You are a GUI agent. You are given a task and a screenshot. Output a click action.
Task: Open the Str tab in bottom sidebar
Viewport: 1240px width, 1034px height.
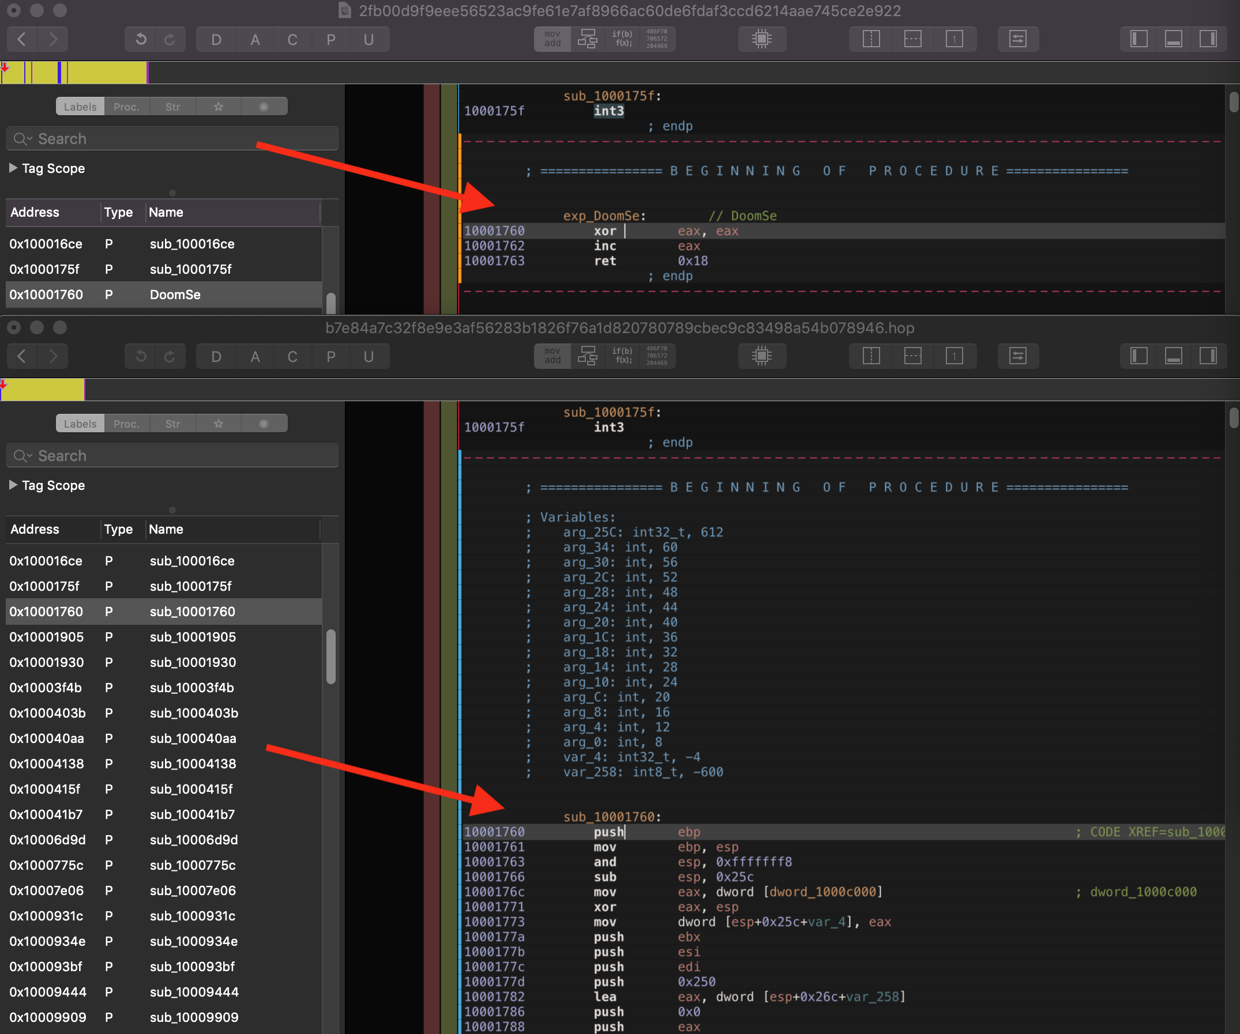(172, 423)
